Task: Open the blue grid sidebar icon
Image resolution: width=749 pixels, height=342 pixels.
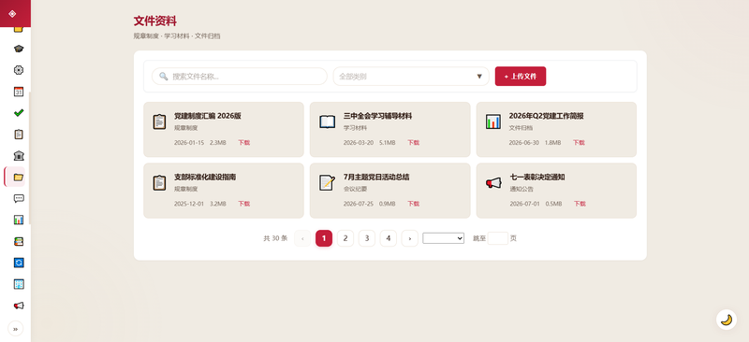Action: point(19,284)
